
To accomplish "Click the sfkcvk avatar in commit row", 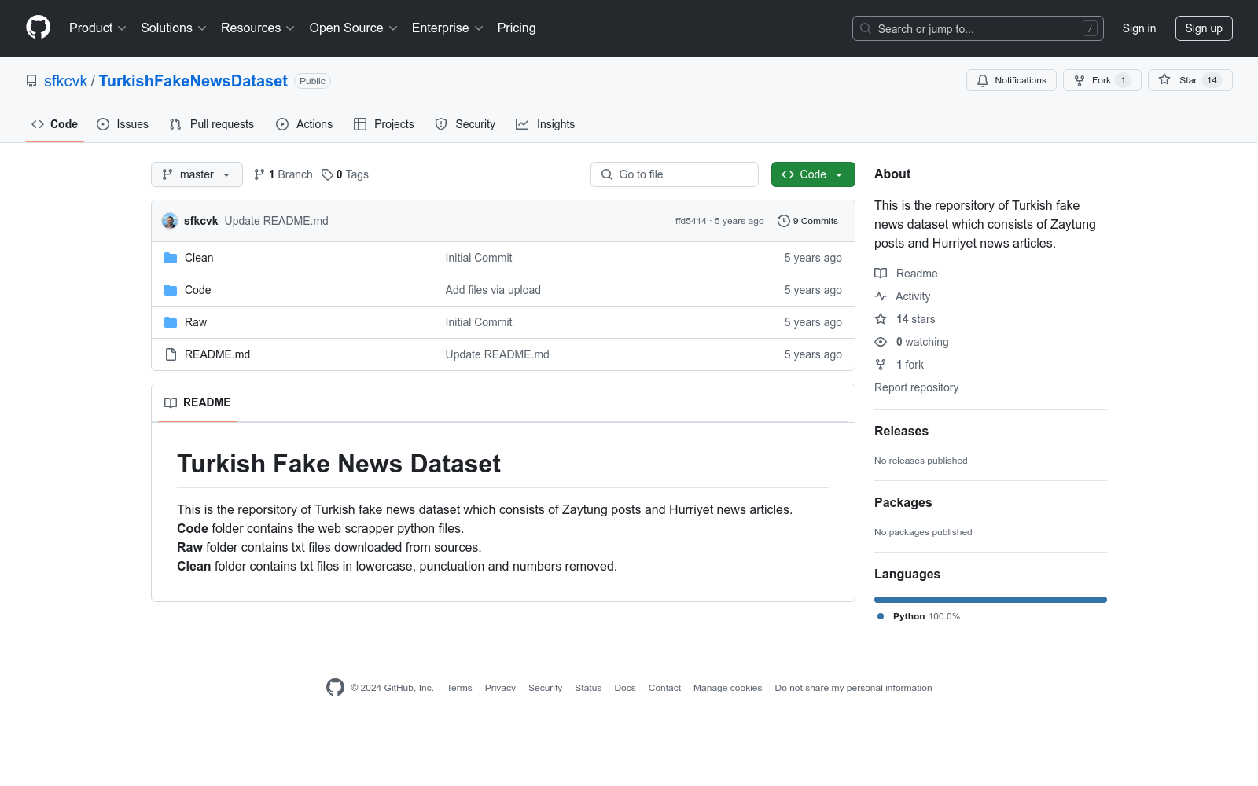I will click(x=170, y=221).
